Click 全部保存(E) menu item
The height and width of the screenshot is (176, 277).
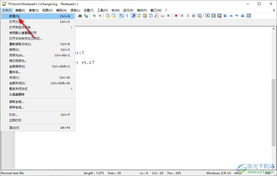click(x=38, y=67)
